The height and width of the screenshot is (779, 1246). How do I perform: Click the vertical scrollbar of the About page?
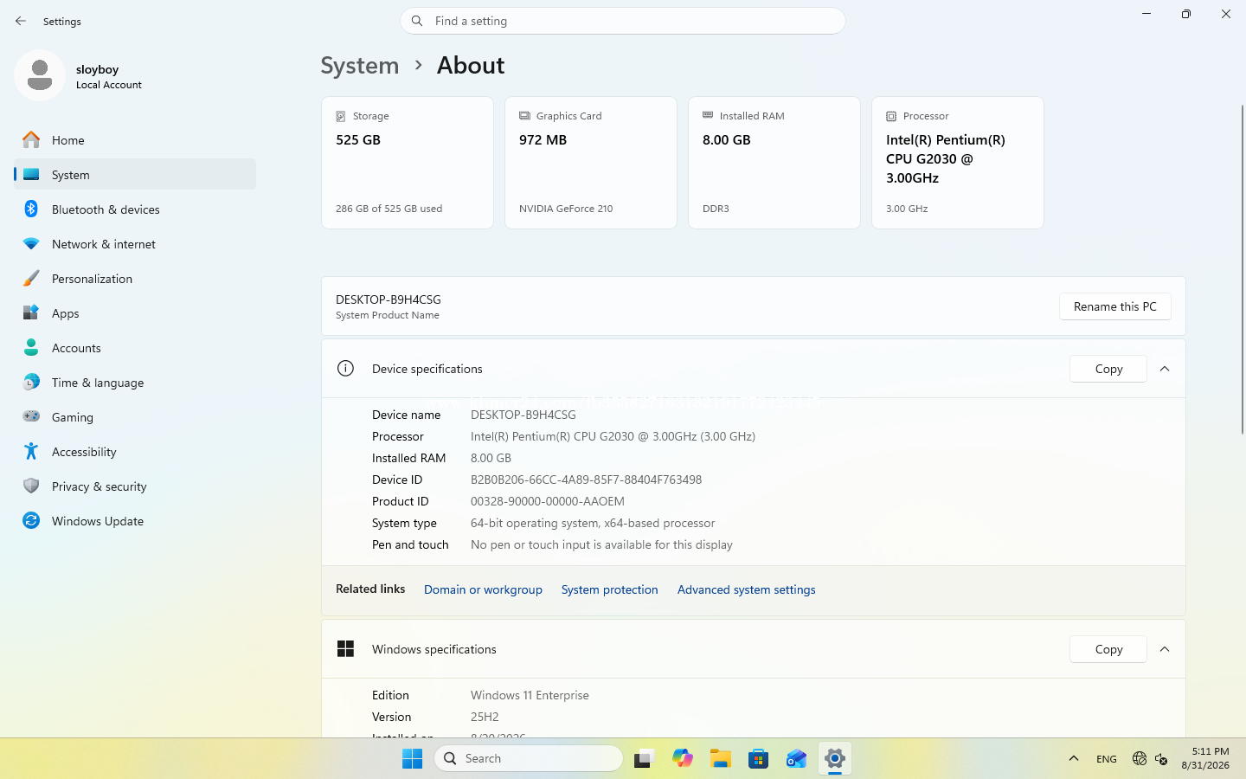point(1243,268)
